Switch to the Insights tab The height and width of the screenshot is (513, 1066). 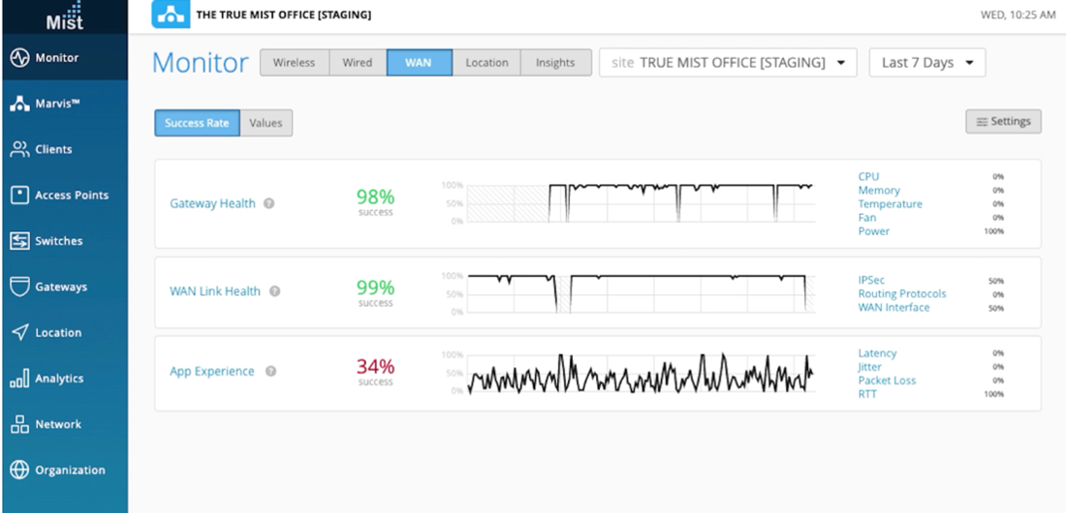(x=555, y=63)
